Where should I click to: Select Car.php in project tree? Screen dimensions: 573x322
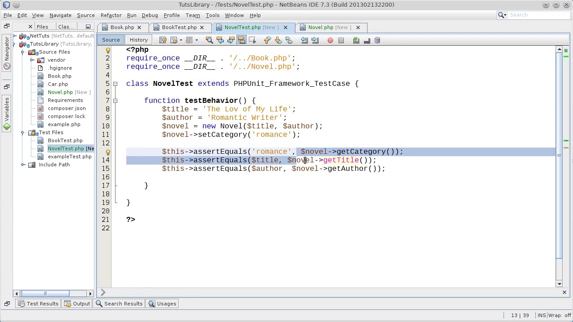[58, 84]
